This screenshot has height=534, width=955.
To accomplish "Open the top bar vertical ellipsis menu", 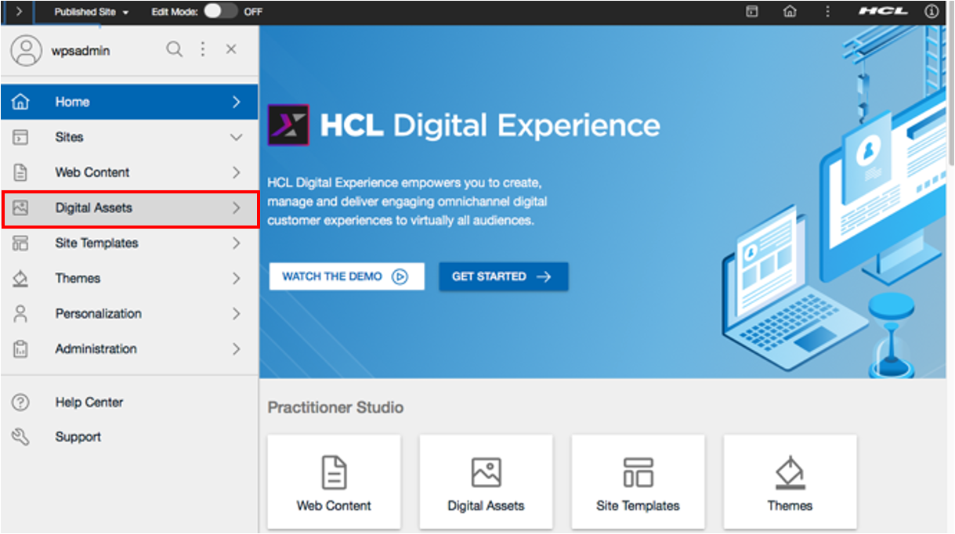I will 827,12.
